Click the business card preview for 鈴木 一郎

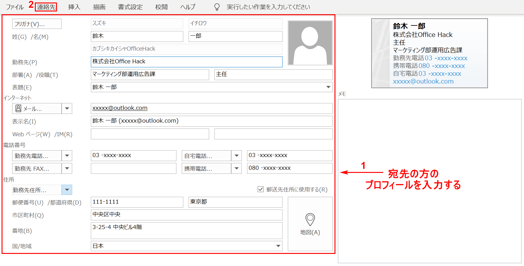[429, 53]
